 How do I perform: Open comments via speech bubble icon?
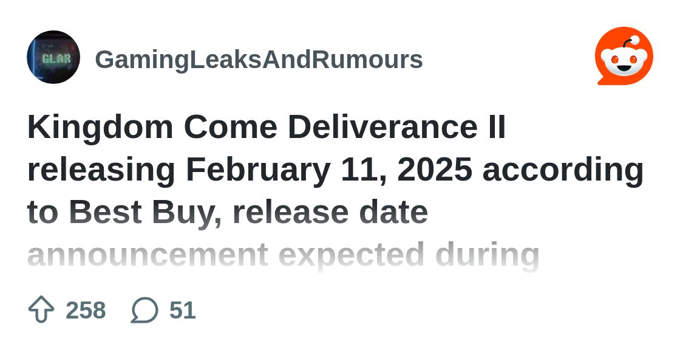coord(144,310)
